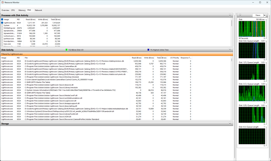Open the CPU tab
The image size is (271, 161).
tap(13, 10)
